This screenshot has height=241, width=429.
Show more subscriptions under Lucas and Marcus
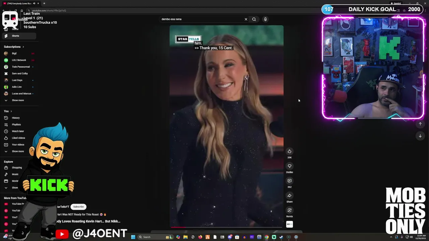(19, 100)
